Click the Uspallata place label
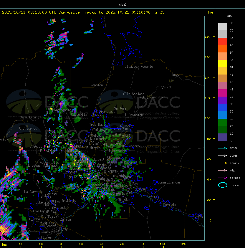 [x=28, y=117]
